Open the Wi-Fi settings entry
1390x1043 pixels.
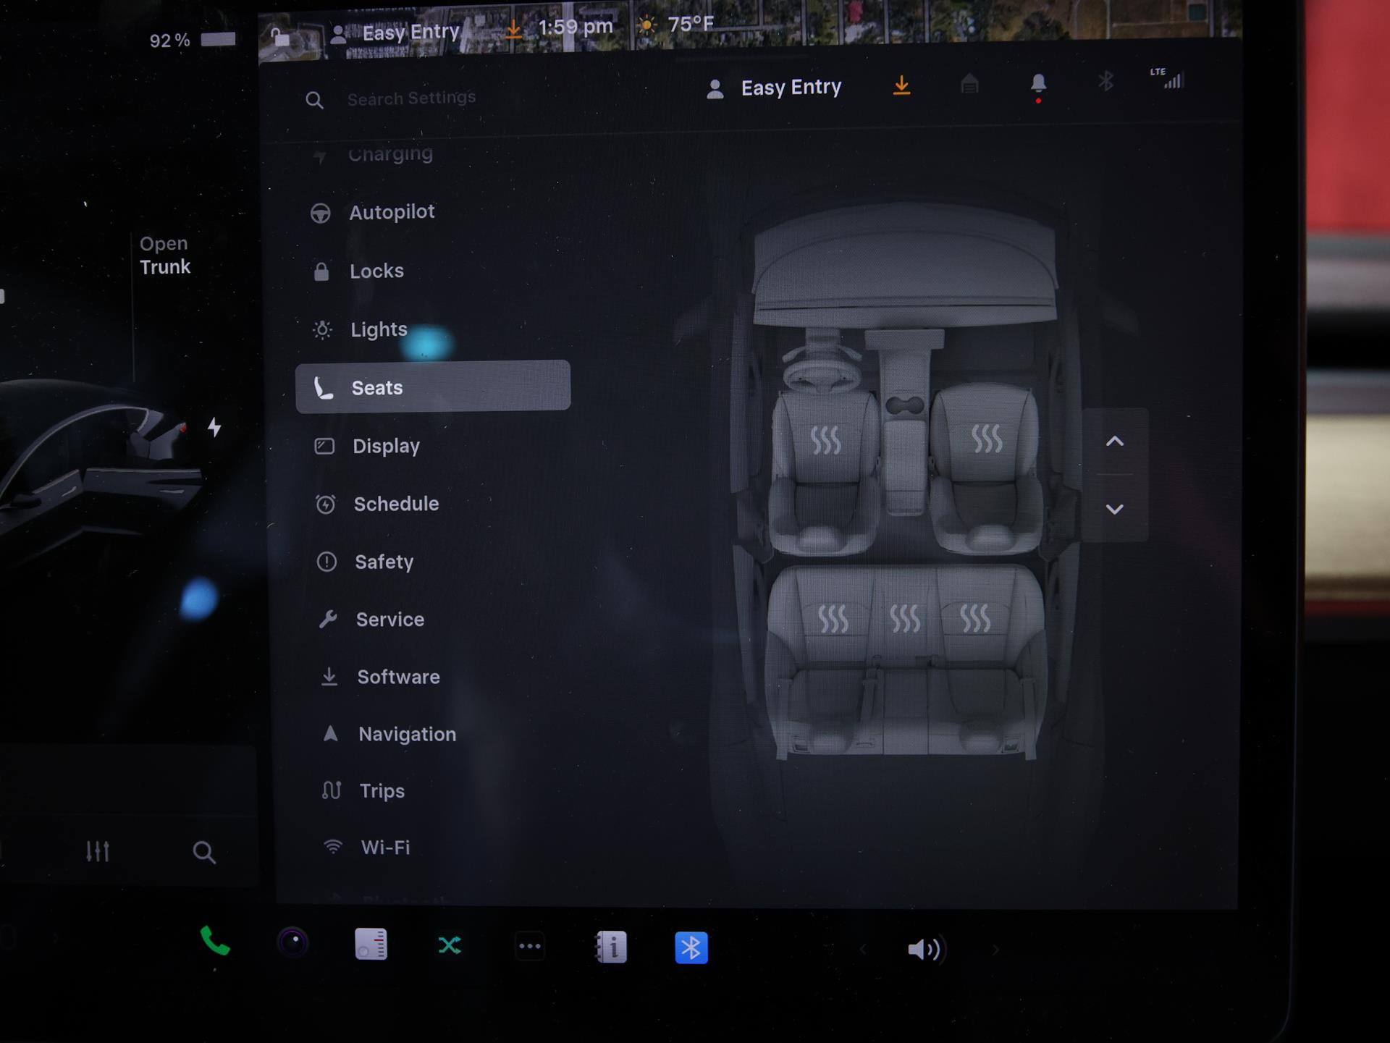pyautogui.click(x=384, y=848)
